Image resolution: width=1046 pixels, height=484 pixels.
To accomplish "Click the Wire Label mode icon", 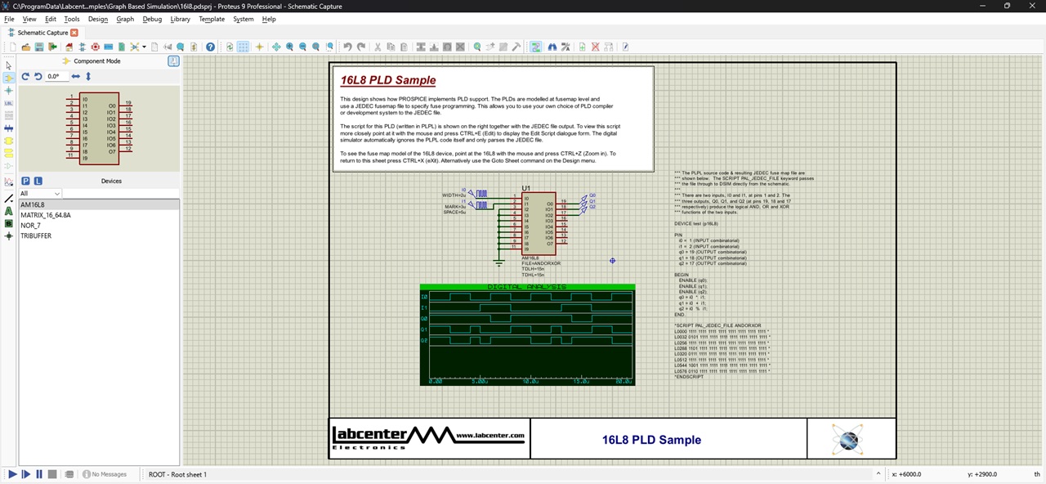I will (x=8, y=104).
